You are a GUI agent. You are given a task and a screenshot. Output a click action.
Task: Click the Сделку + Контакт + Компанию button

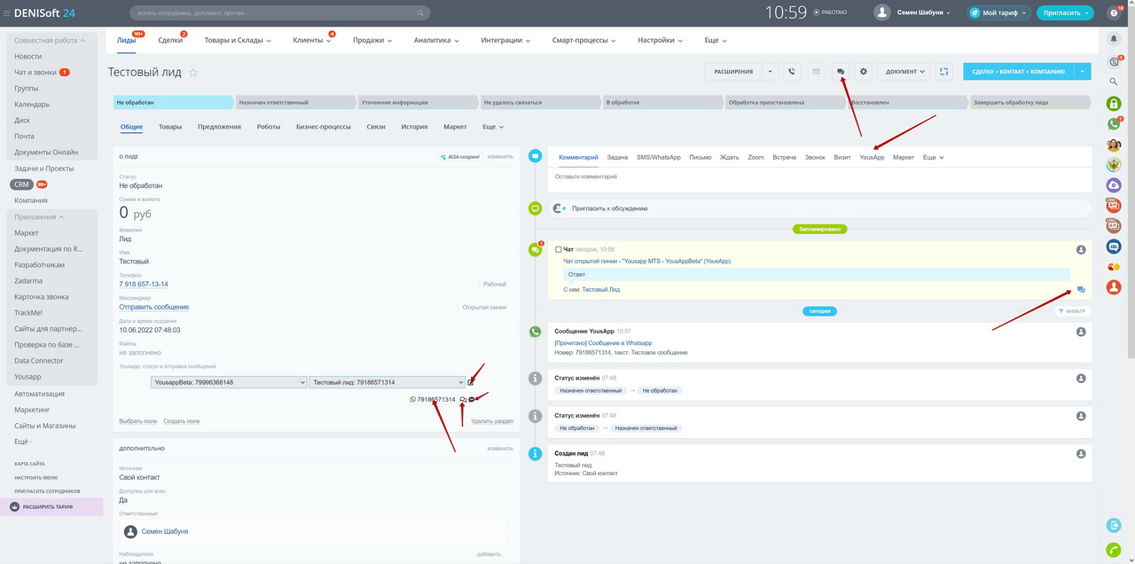pos(1018,72)
